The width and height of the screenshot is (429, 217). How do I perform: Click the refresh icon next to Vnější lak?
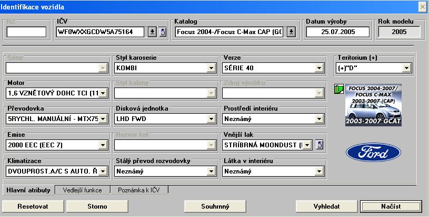(320, 145)
